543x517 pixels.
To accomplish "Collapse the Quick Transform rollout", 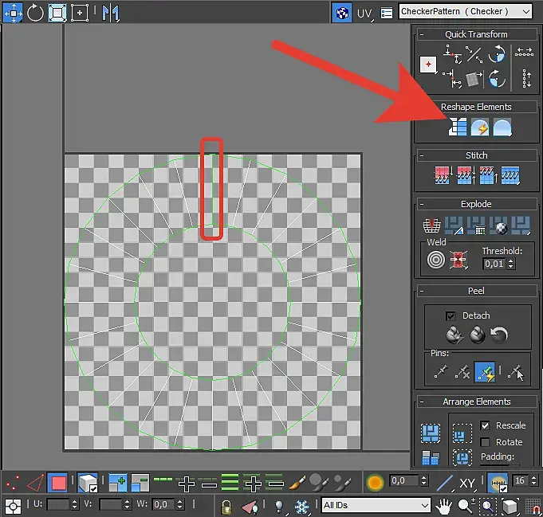I will (x=422, y=34).
